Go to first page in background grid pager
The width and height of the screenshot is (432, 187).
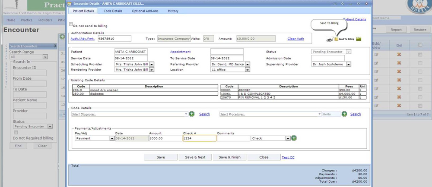click(x=64, y=114)
